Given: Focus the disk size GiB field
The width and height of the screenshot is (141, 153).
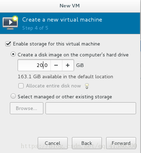Looking at the screenshot, I should point(34,65).
